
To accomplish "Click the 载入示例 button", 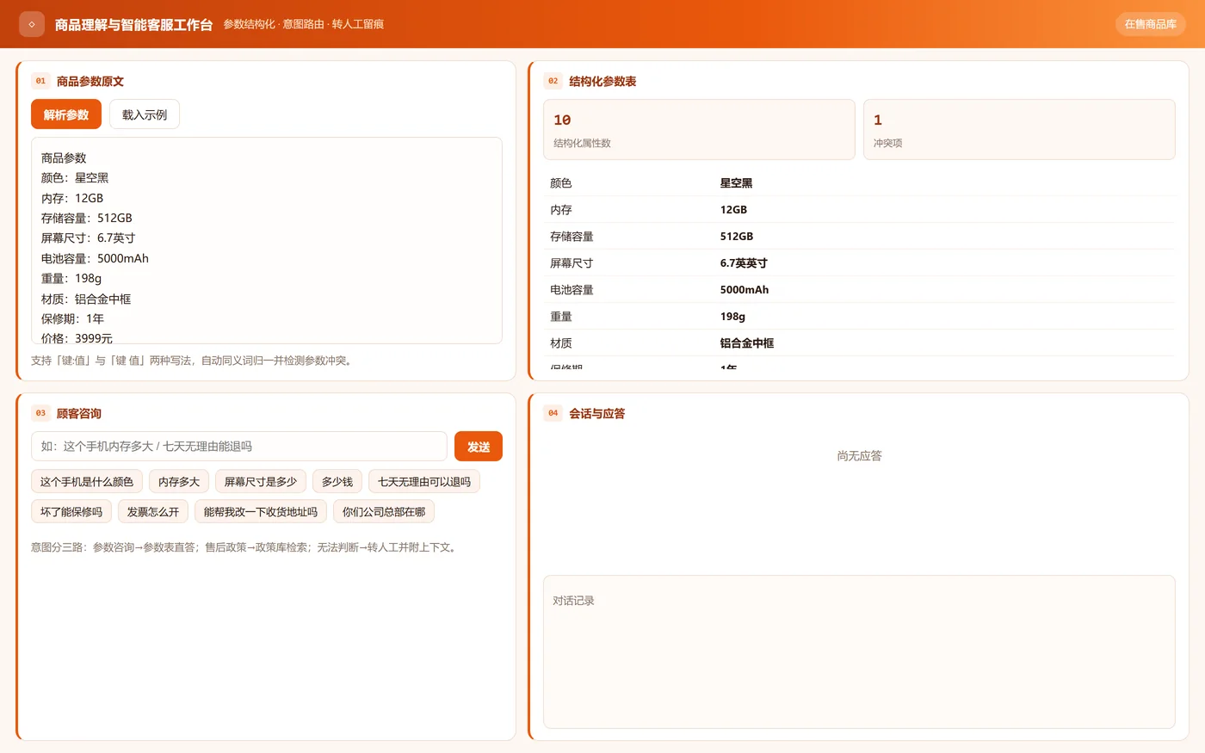I will (145, 114).
